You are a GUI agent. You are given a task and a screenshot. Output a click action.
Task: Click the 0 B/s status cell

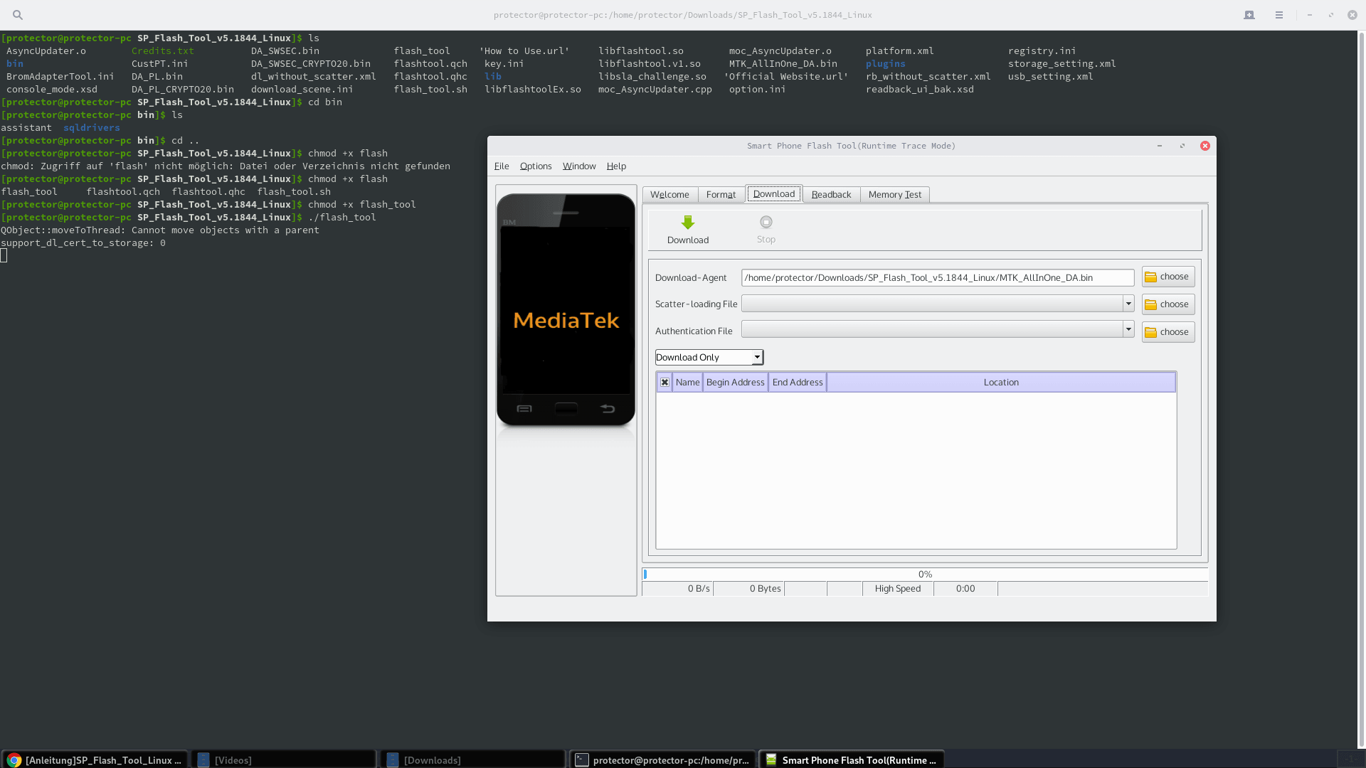tap(677, 589)
